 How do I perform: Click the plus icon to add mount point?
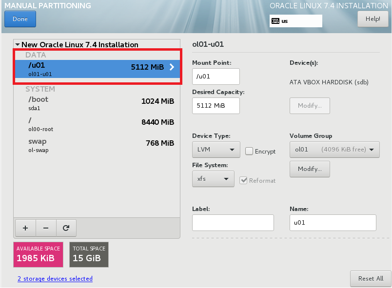click(25, 227)
